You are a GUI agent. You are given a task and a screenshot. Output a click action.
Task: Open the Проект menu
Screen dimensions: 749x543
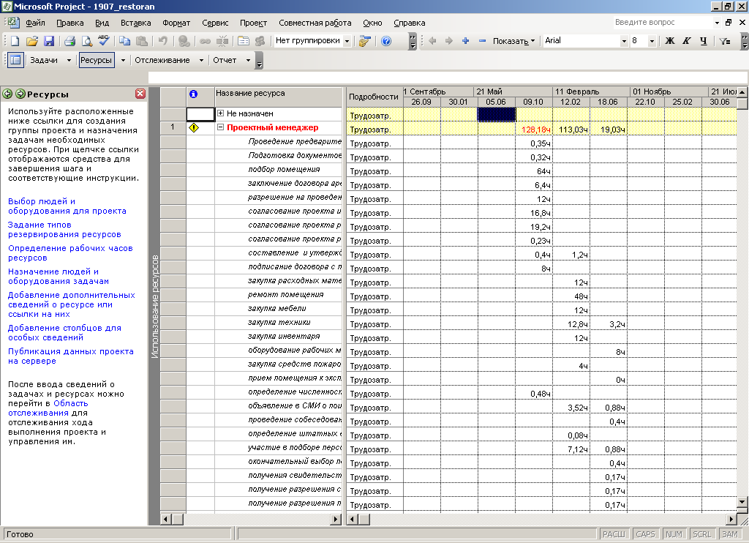click(x=253, y=23)
